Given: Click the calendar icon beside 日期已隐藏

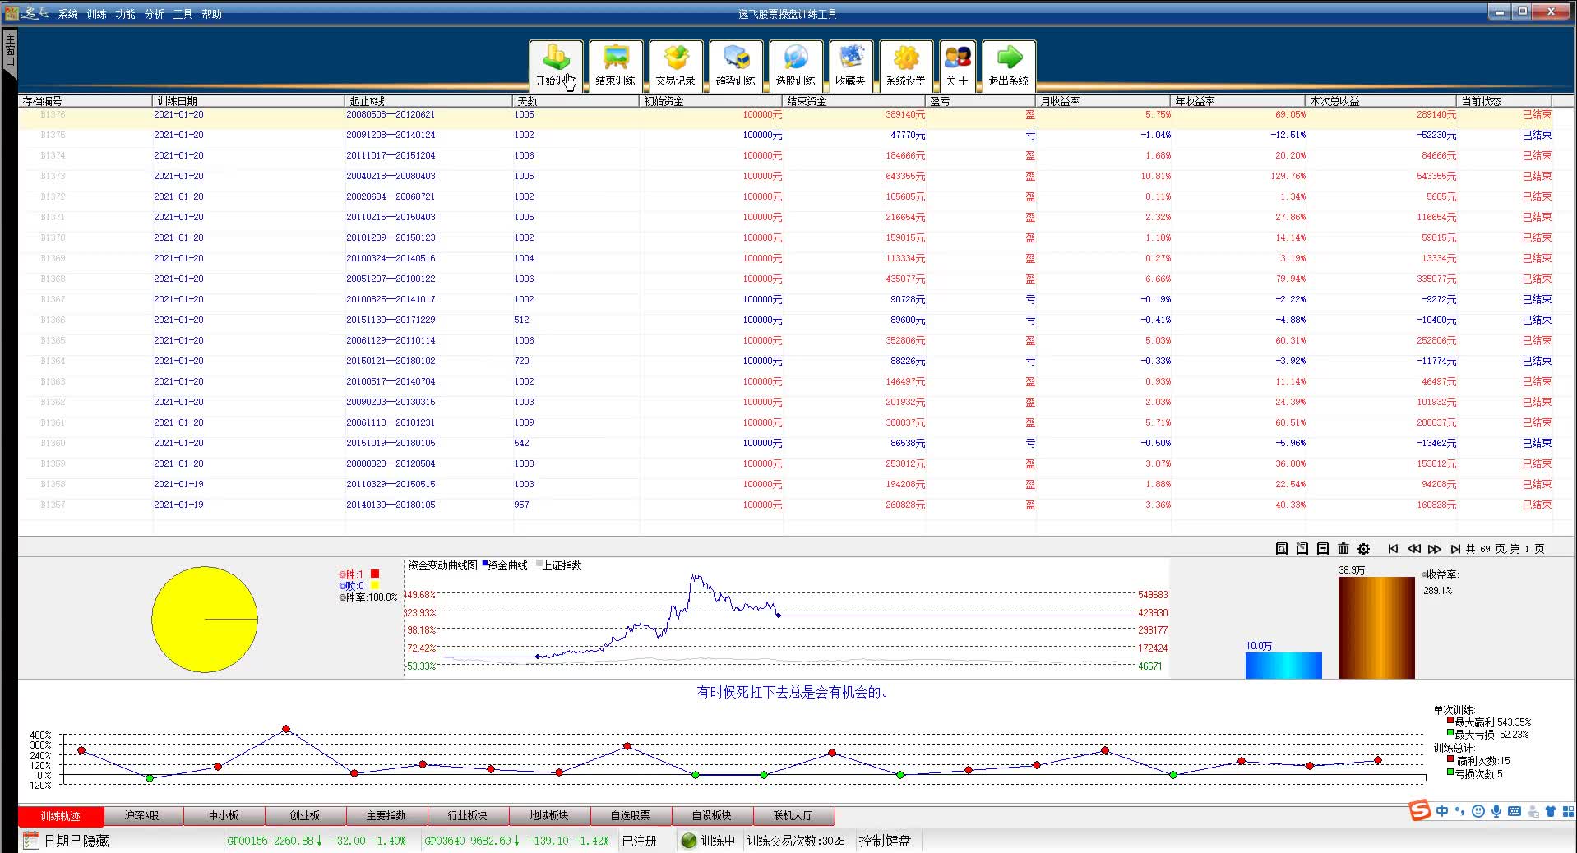Looking at the screenshot, I should coord(31,841).
